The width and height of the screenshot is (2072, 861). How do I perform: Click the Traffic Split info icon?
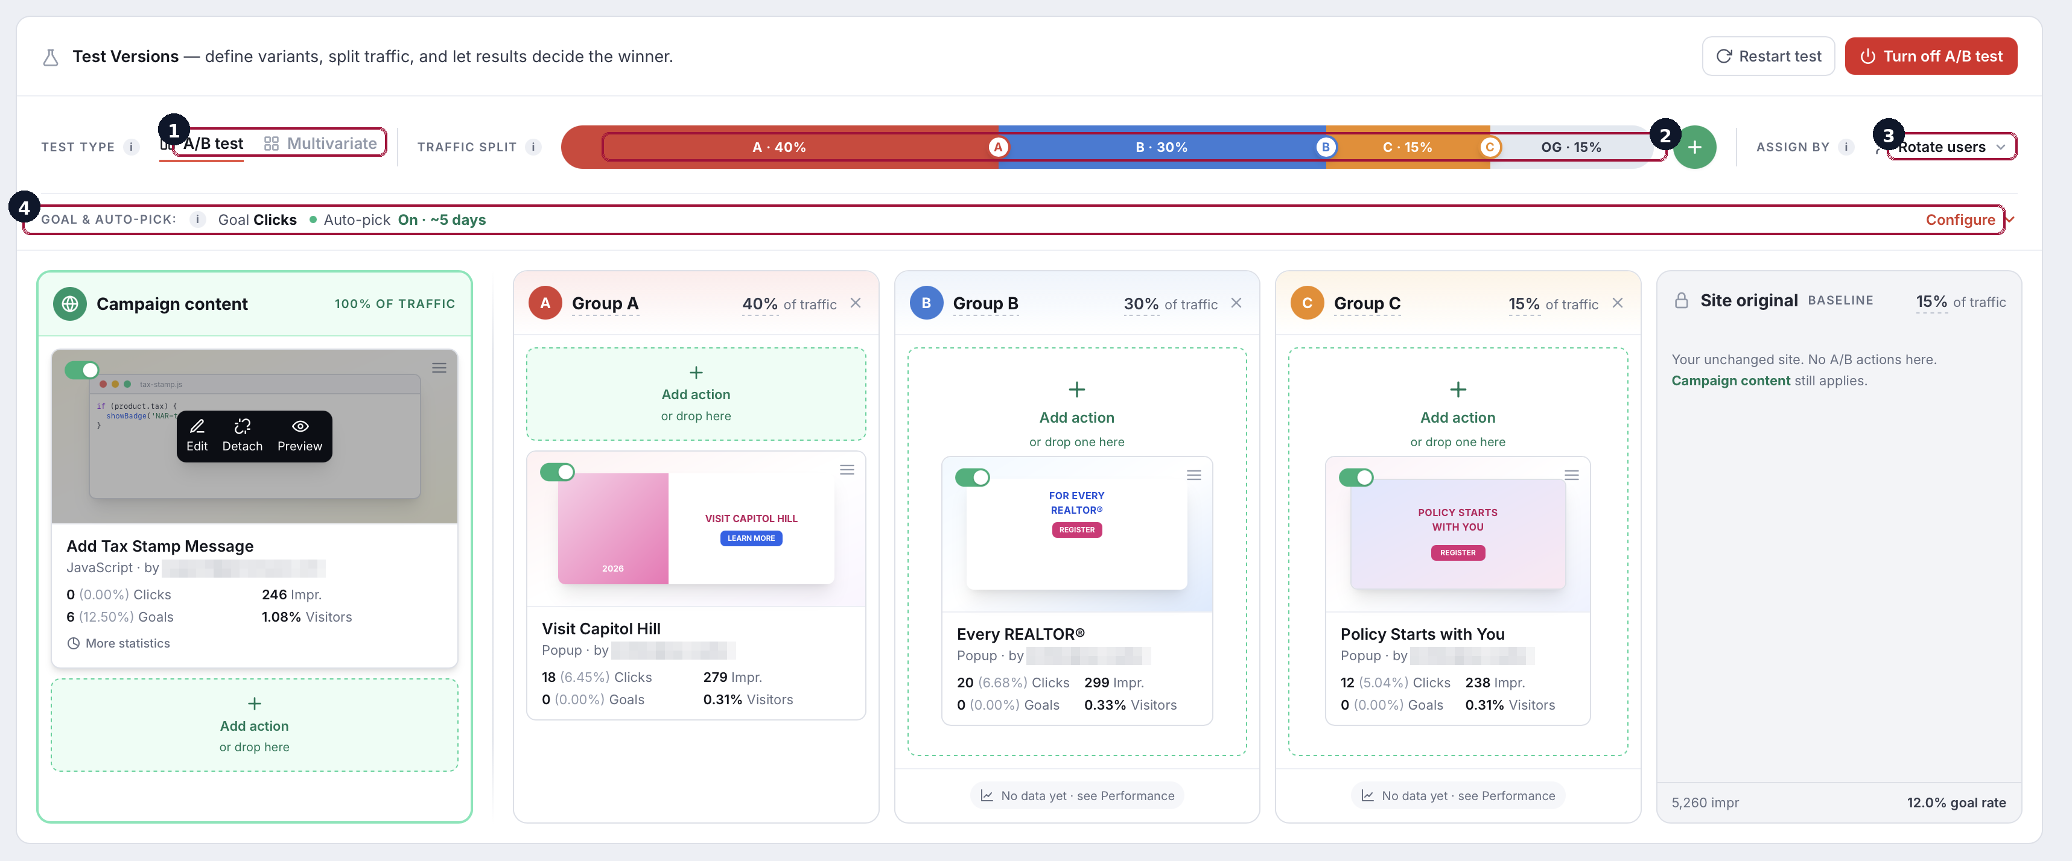point(532,147)
